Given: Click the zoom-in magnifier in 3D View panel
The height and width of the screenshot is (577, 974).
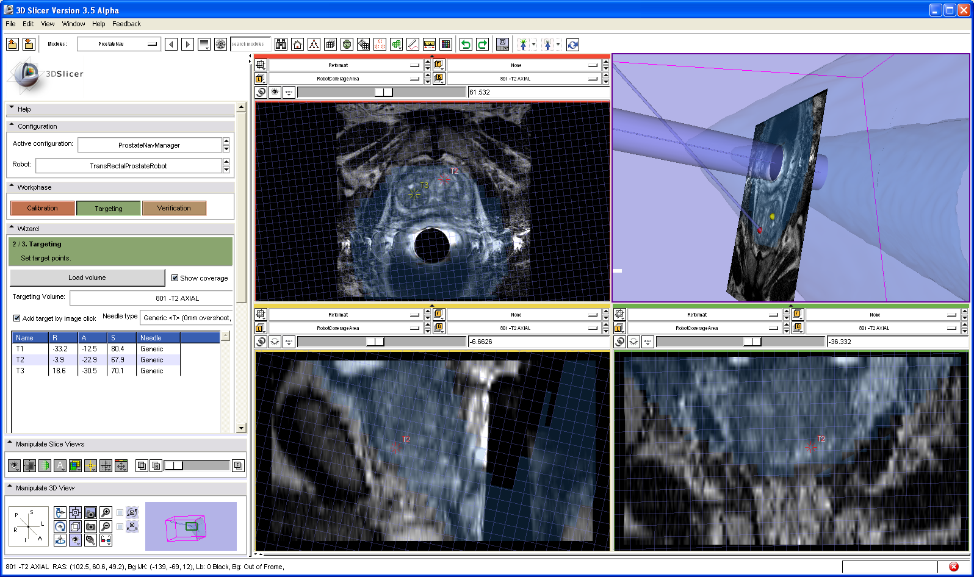Looking at the screenshot, I should coord(106,513).
